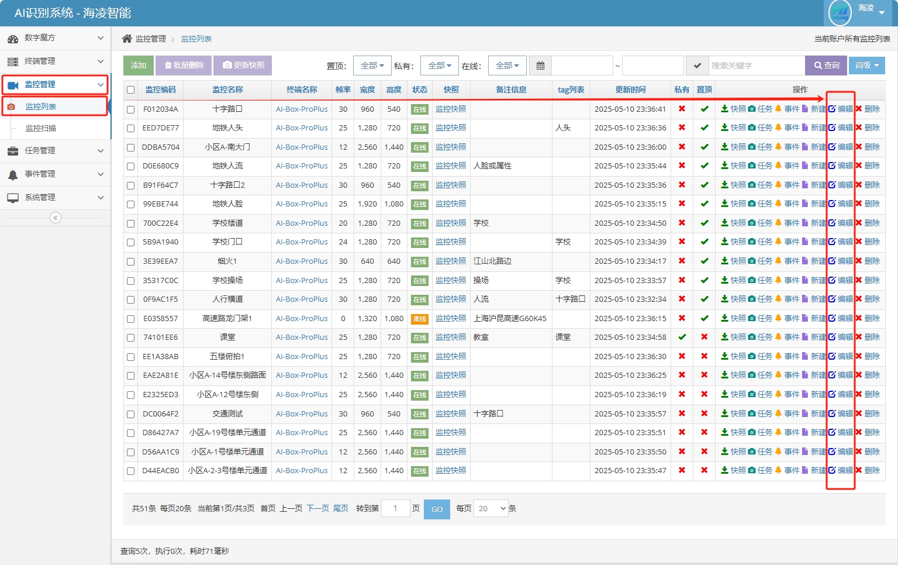The image size is (898, 565).
Task: Expand the 事件管理 chevron in sidebar
Action: click(x=101, y=174)
